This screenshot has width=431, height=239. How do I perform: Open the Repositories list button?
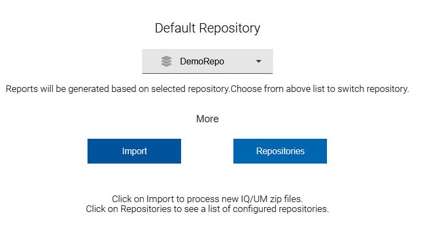tap(280, 151)
